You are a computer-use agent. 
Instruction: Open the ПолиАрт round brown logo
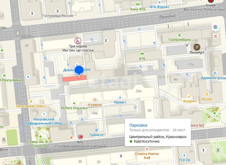[197, 47]
